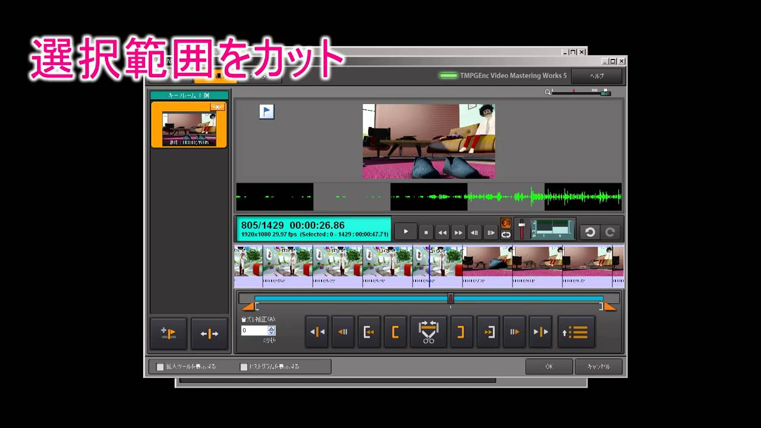761x428 pixels.
Task: Go to previous keyframe left-arrow-bar button
Action: click(317, 332)
